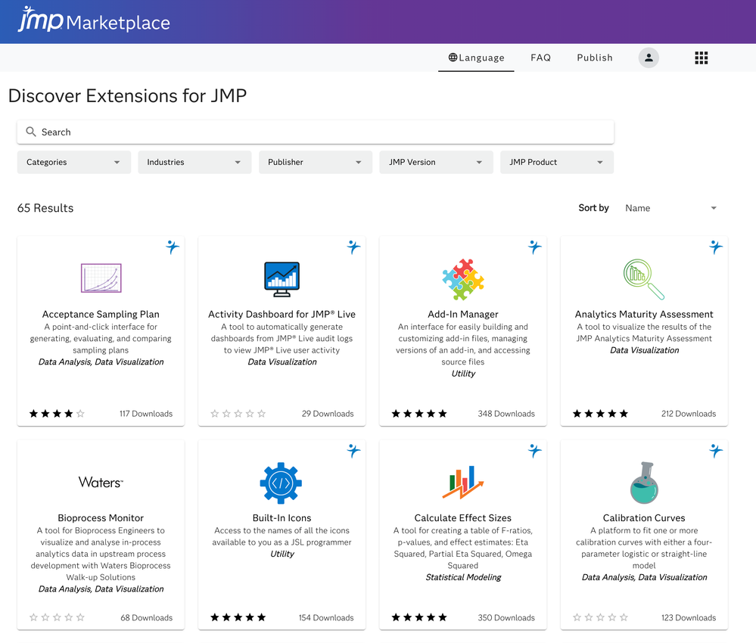Open the JMP Version dropdown
The height and width of the screenshot is (643, 756).
coord(436,162)
